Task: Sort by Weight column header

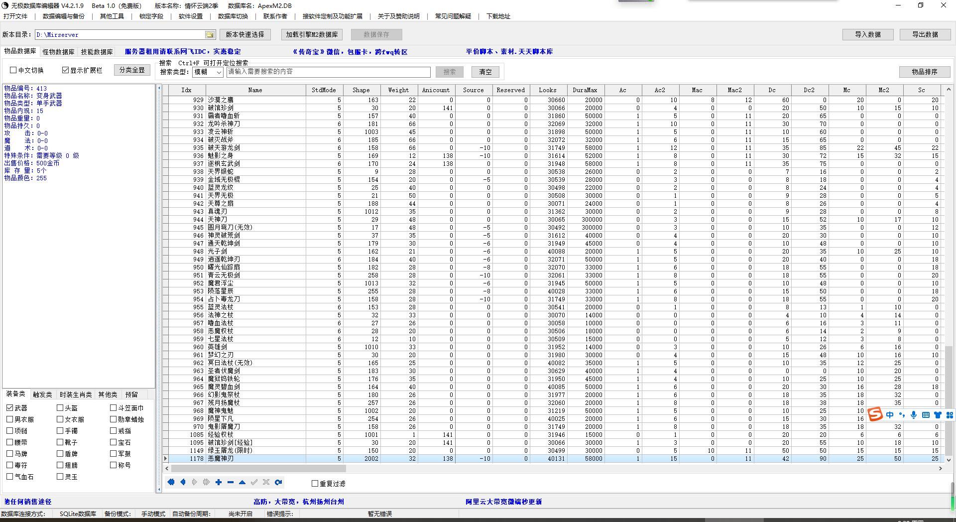Action: tap(399, 90)
